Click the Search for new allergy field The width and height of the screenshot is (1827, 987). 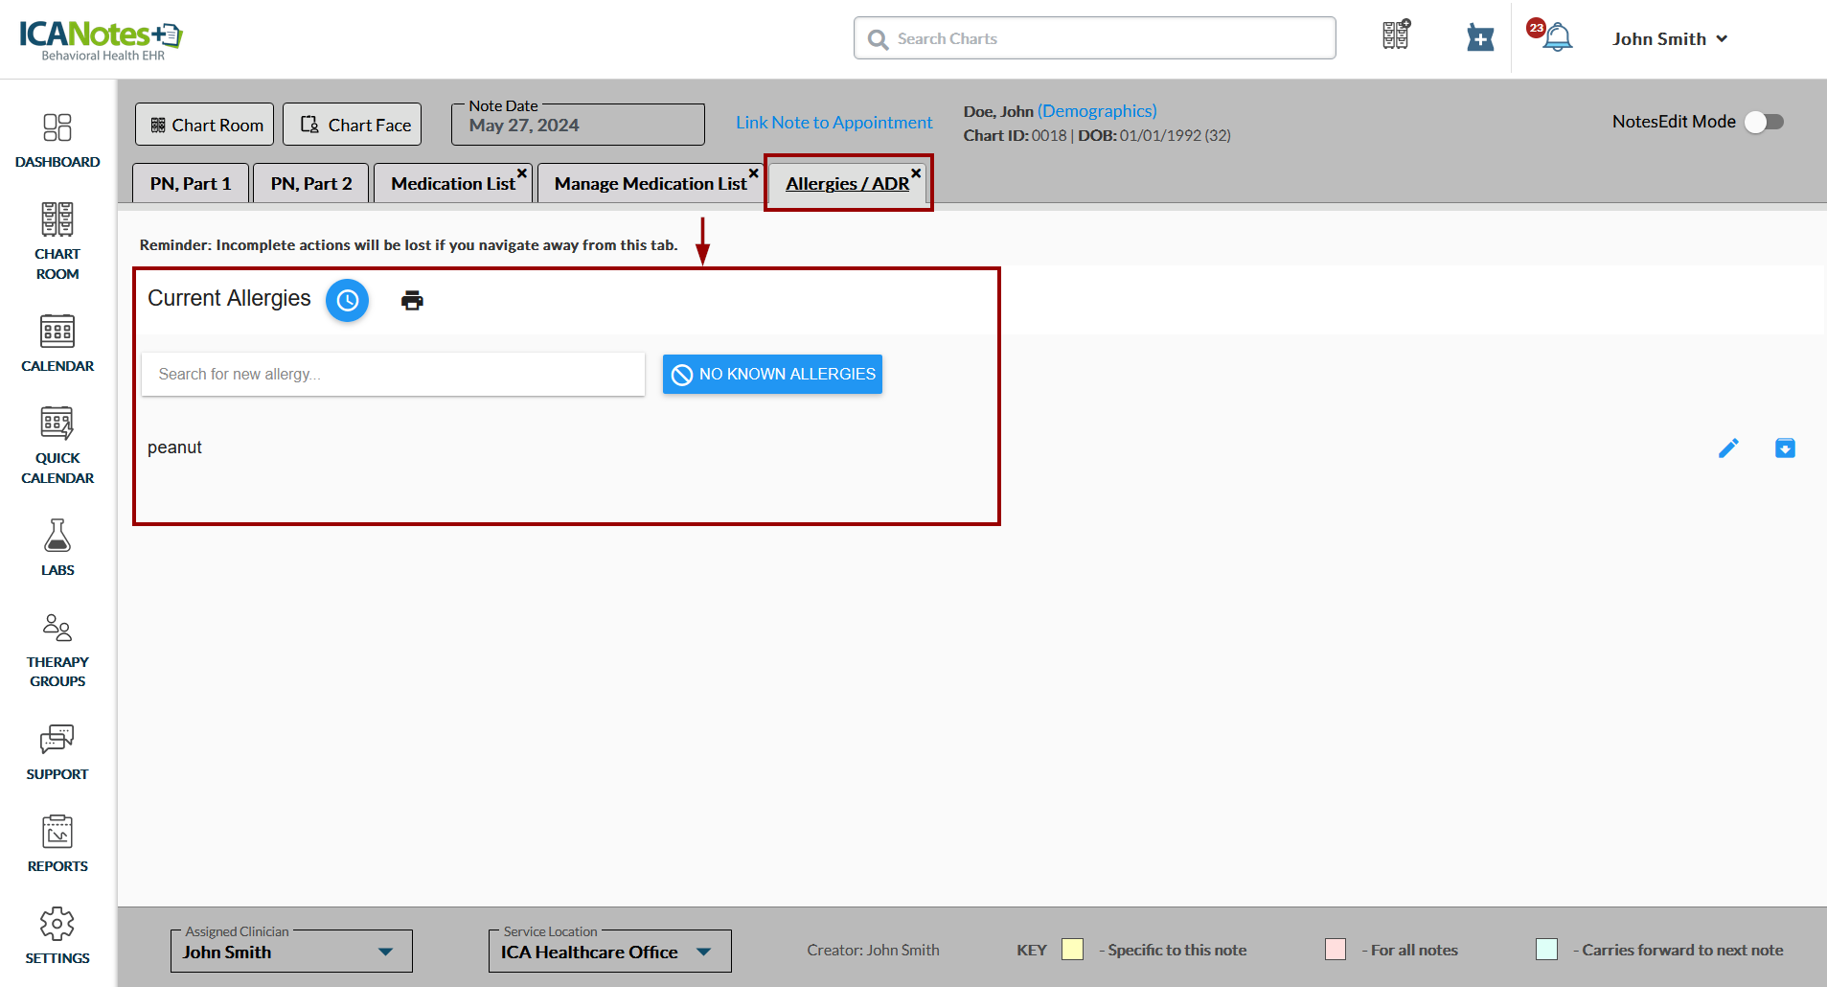[x=393, y=374]
